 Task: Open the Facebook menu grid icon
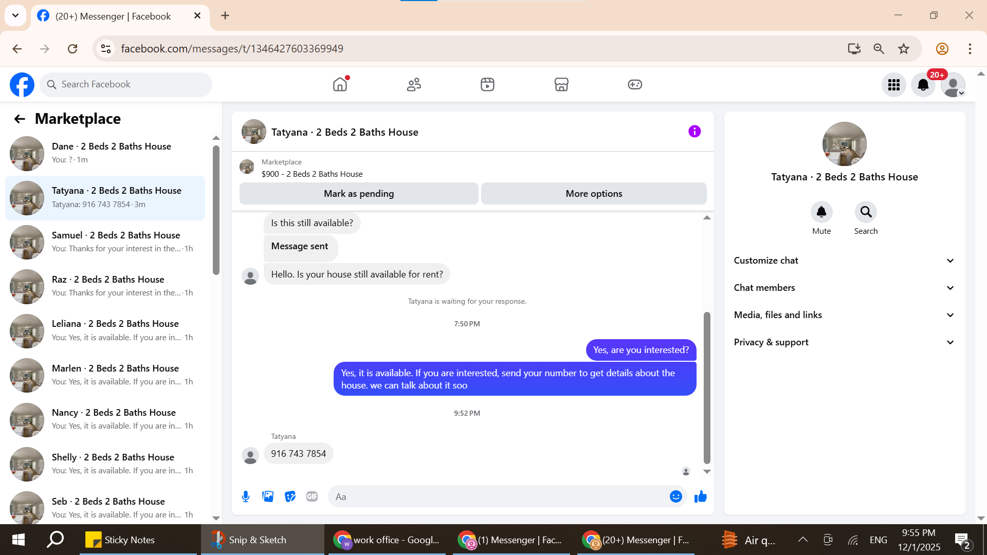click(x=894, y=85)
